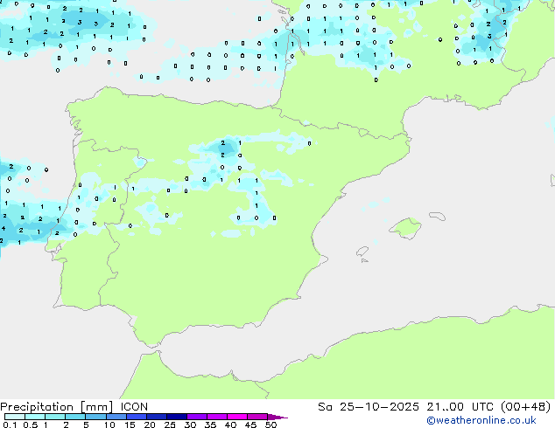Click the '0.5' legend scale label
The image size is (555, 428).
click(x=30, y=425)
